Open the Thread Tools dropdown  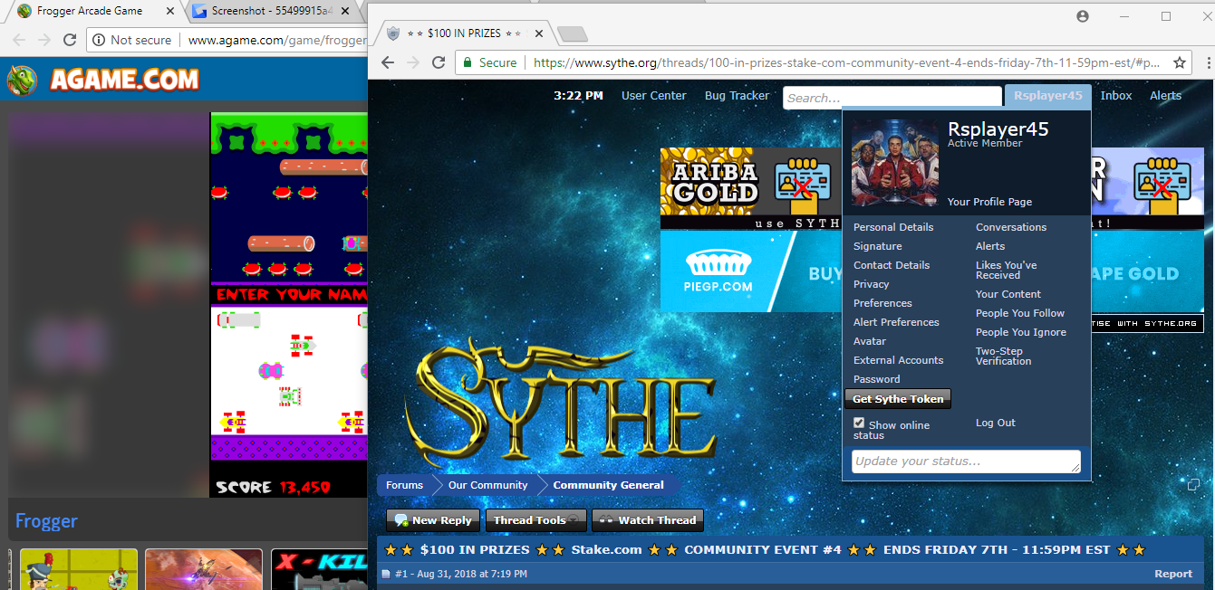click(535, 520)
